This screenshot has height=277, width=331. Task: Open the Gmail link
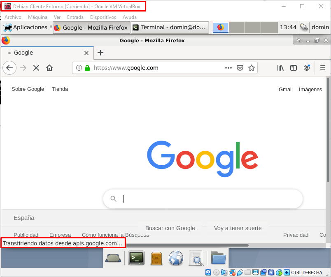click(x=285, y=89)
